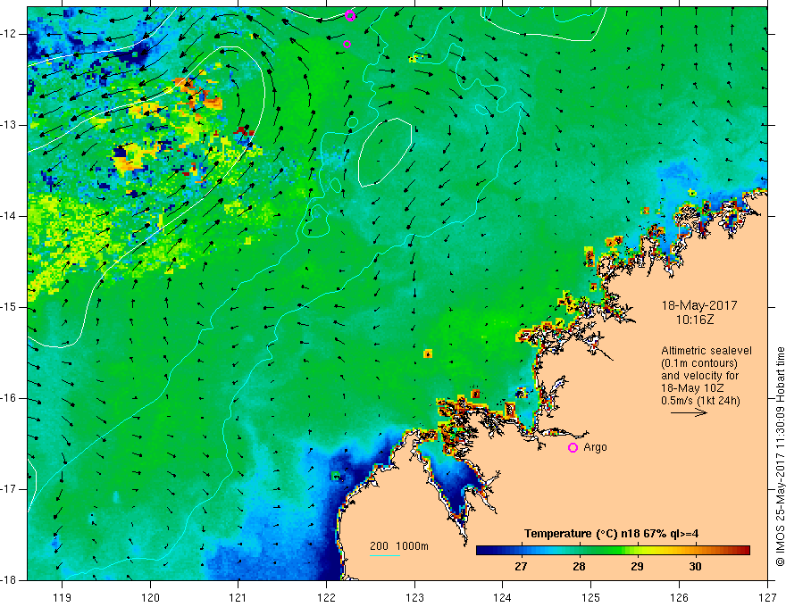Click the velocity scale reference arrow
Viewport: 786px width, 607px height.
pos(689,413)
